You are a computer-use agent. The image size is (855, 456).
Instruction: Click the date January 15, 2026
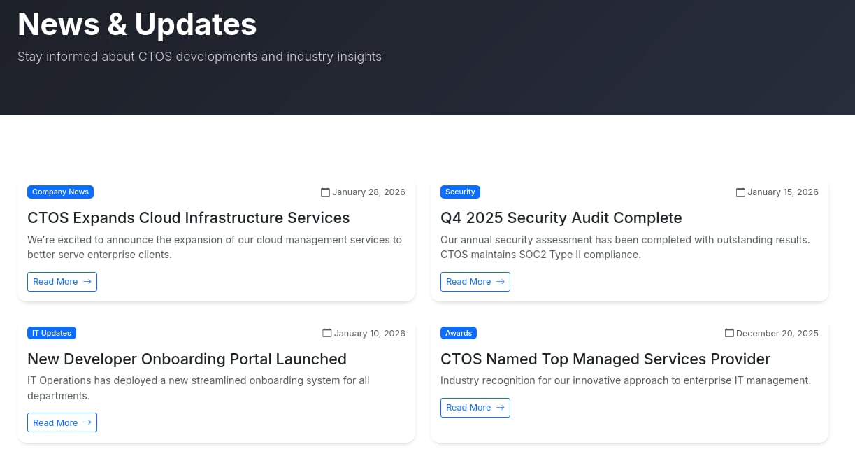[x=783, y=192]
